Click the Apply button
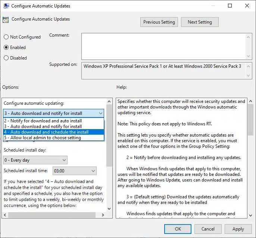 click(238, 229)
